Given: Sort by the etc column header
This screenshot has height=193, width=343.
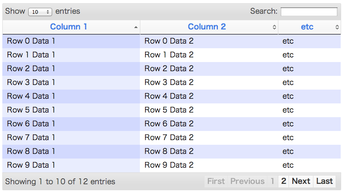Looking at the screenshot, I should [x=307, y=27].
